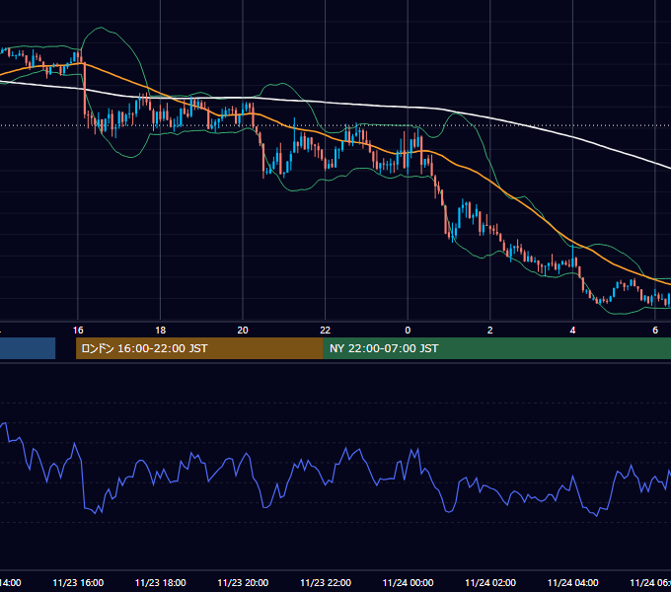Click the 16 hour label on time axis

[x=78, y=331]
